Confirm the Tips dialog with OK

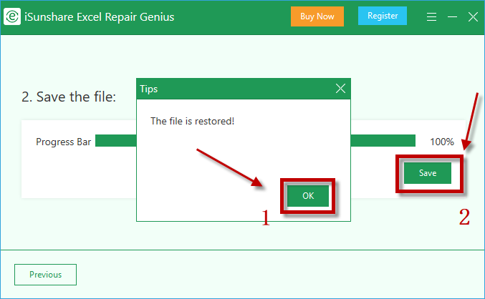tap(308, 195)
